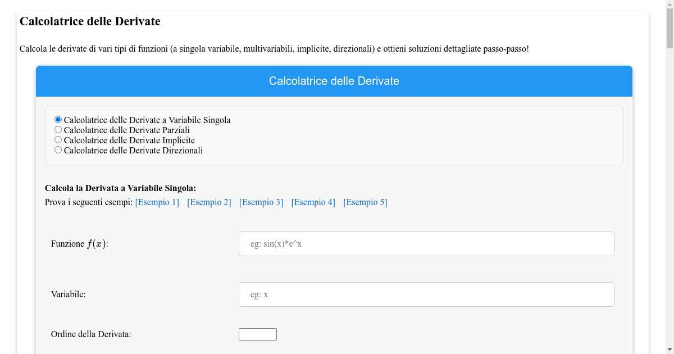Select Calcolatrice delle Derivate Parziali option
This screenshot has width=674, height=354.
click(58, 129)
